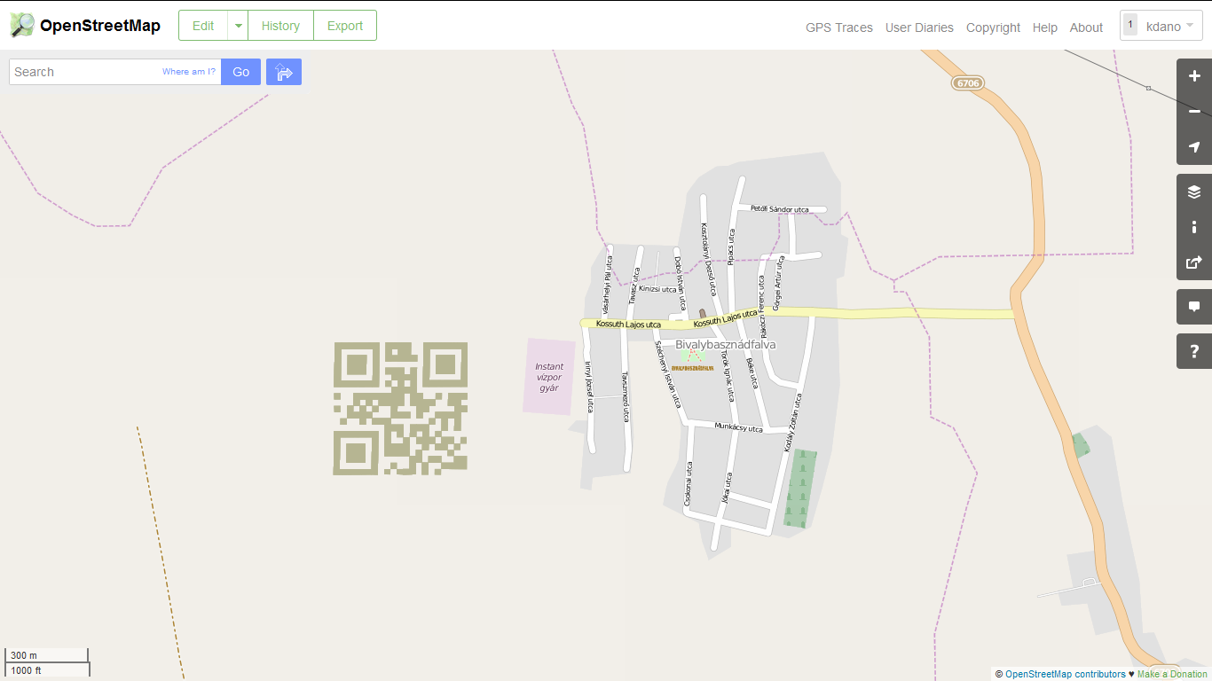Open OpenStreetMap contributors attribution link

click(x=1065, y=674)
